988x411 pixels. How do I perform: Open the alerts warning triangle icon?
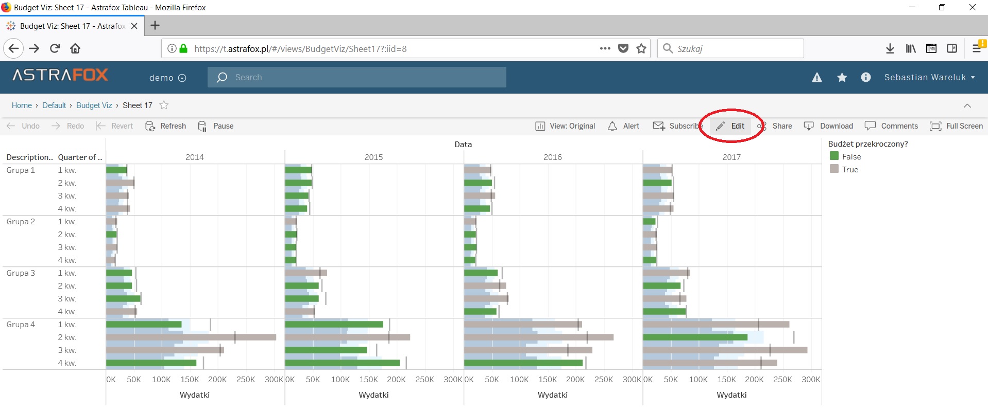[x=816, y=77]
